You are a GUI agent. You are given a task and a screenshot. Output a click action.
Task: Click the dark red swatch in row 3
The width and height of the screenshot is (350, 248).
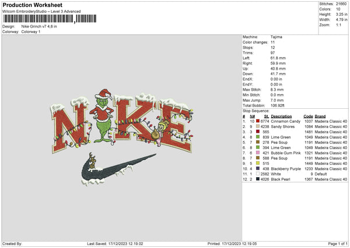(x=258, y=132)
